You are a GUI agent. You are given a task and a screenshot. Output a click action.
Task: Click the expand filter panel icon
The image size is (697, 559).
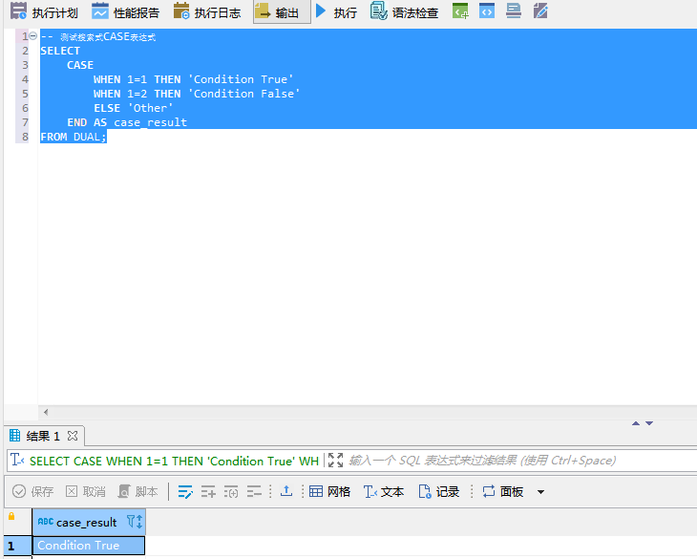[335, 461]
